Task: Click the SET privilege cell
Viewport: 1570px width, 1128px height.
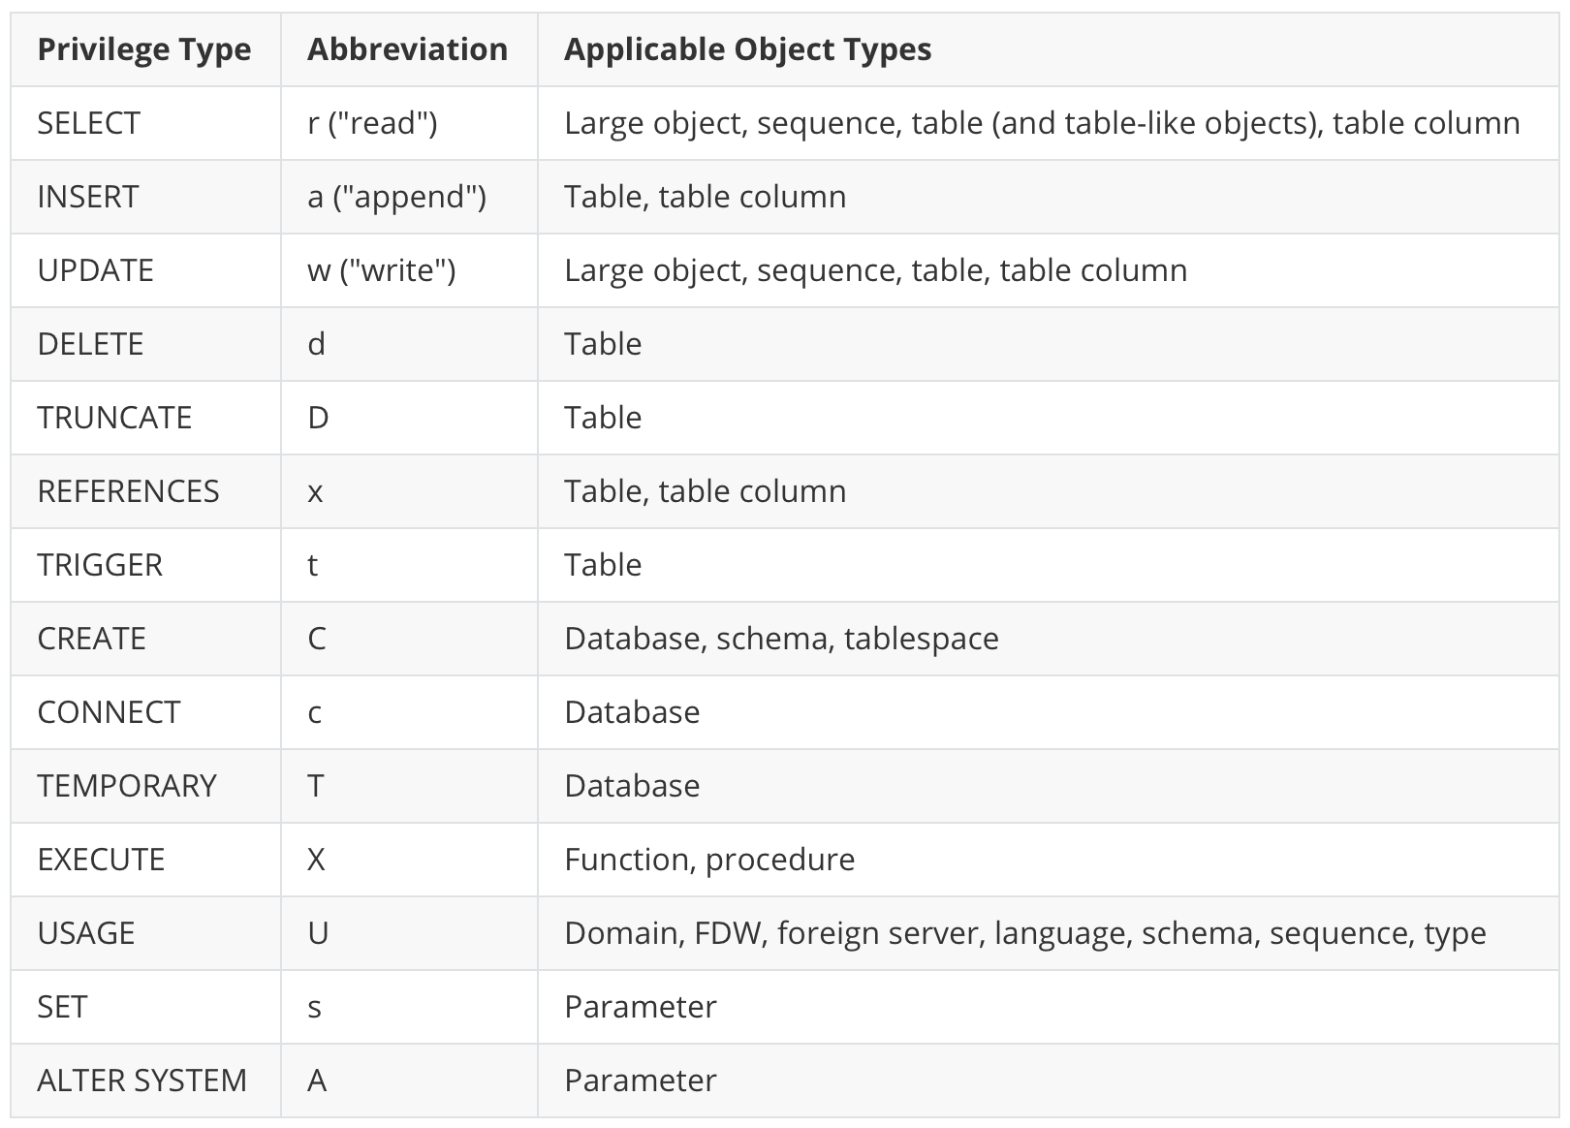Action: coord(62,1007)
